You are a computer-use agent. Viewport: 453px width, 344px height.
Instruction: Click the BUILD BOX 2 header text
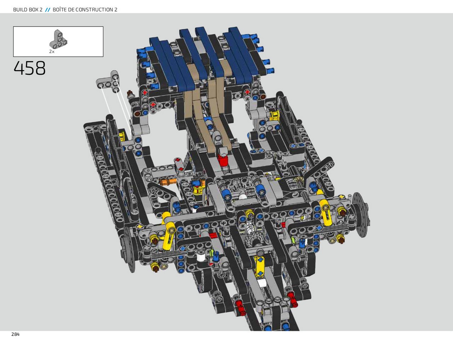(x=28, y=10)
